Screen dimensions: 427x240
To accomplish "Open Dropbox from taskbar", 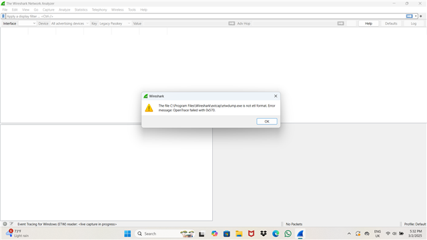I will [264, 234].
